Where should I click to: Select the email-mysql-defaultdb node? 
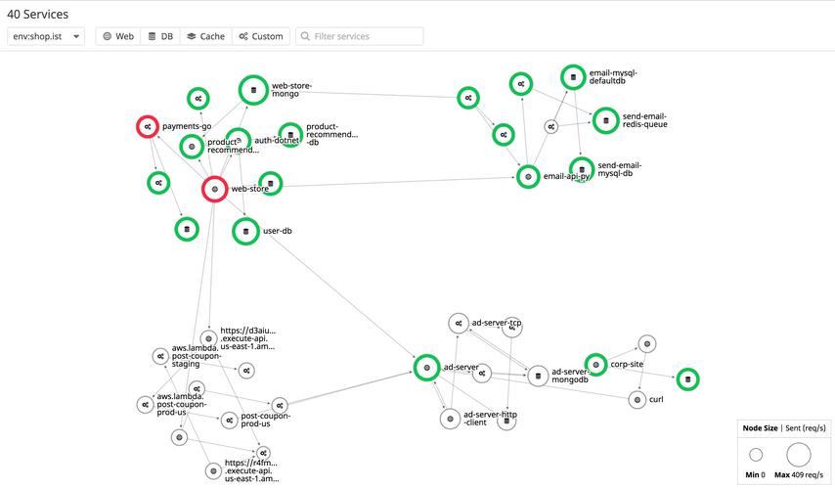[574, 77]
